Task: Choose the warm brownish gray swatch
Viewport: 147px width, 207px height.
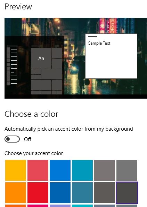Action: point(105,170)
